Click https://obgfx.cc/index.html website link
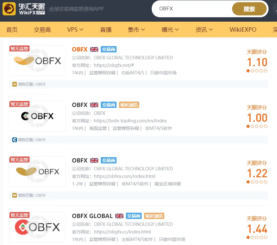Image resolution: width=277 pixels, height=245 pixels. point(122,232)
